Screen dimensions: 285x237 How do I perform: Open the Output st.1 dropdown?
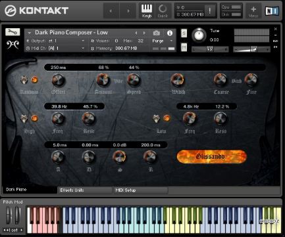83,41
